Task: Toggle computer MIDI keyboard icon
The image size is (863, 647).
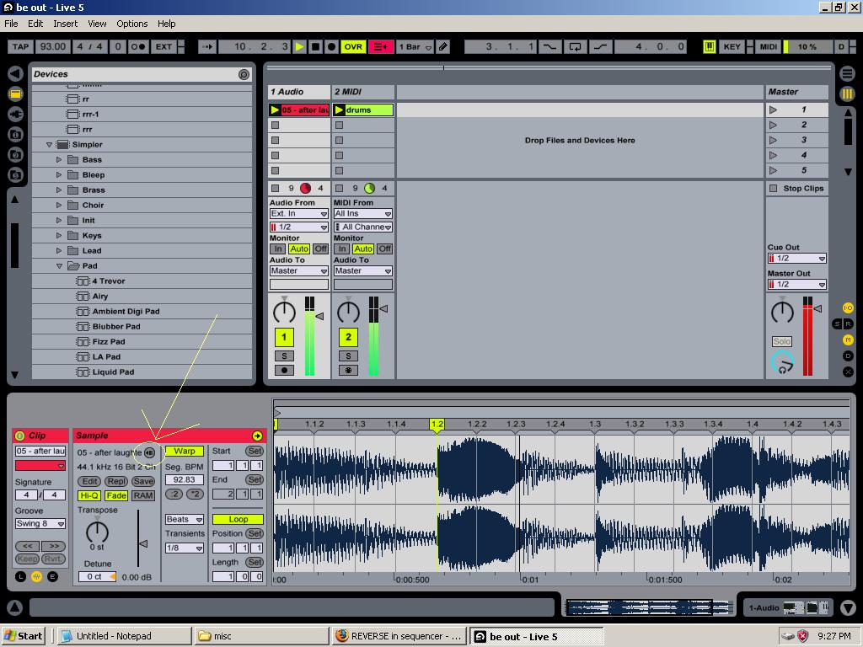Action: coord(710,47)
